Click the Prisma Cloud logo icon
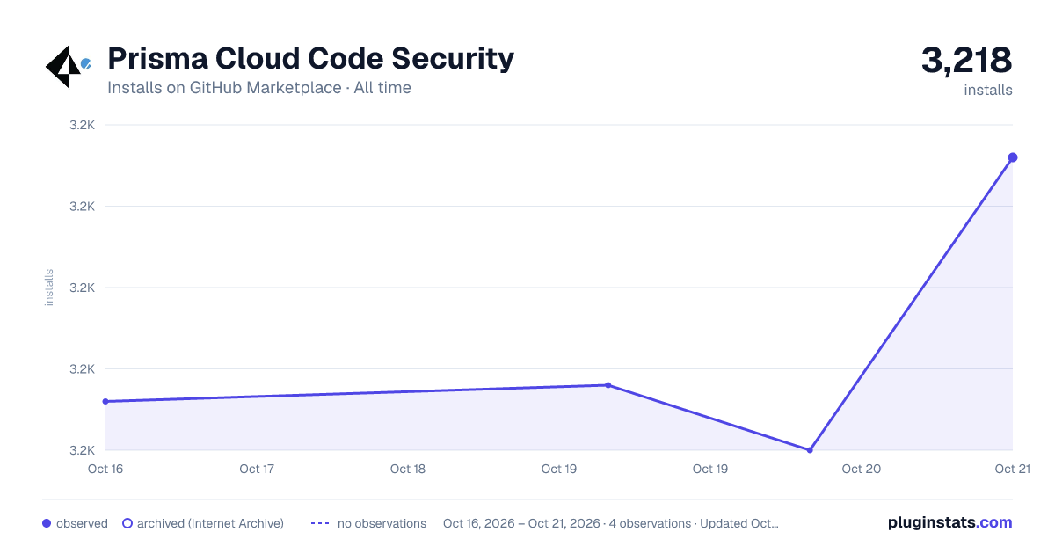 69,67
